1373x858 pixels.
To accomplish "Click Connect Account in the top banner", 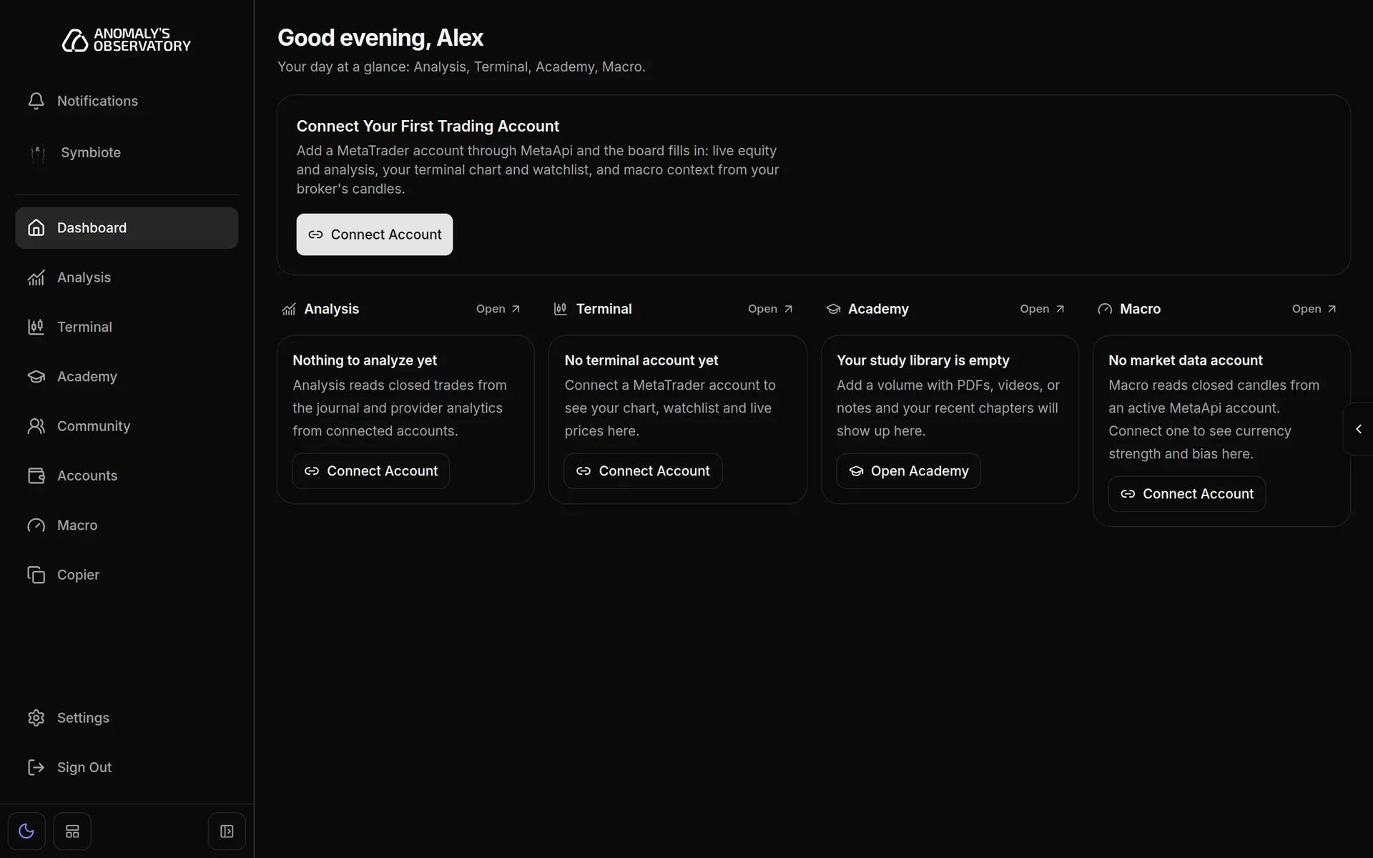I will coord(375,235).
